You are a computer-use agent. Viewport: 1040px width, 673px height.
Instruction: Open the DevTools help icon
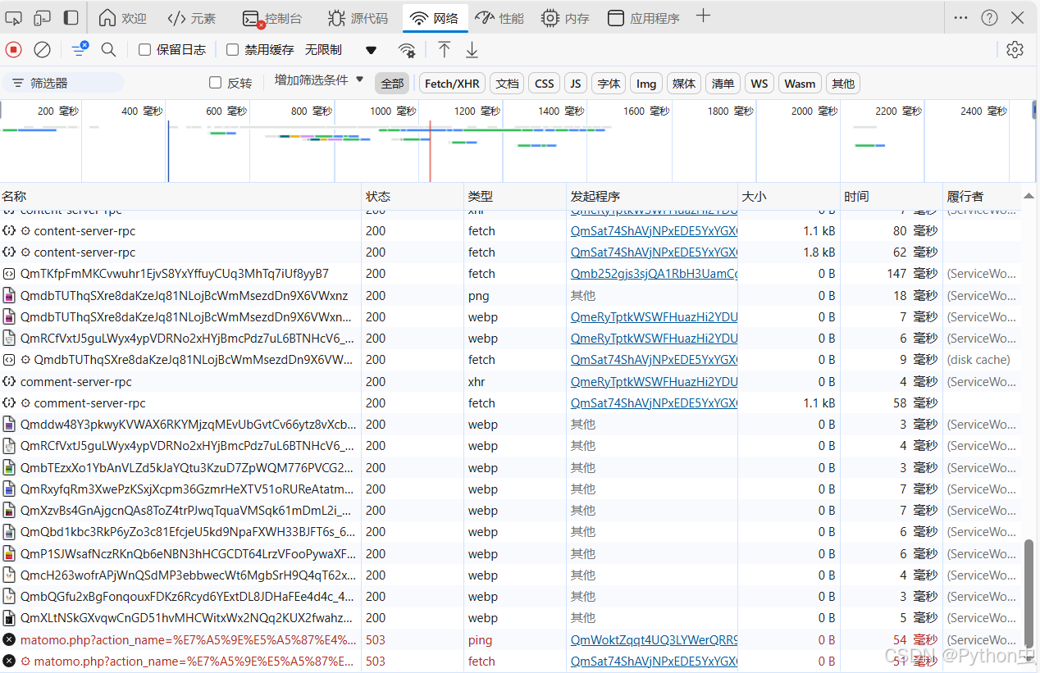point(989,18)
